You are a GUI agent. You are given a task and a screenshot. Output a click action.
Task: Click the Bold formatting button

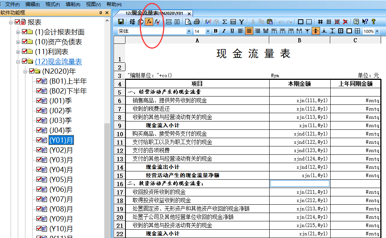coord(216,31)
